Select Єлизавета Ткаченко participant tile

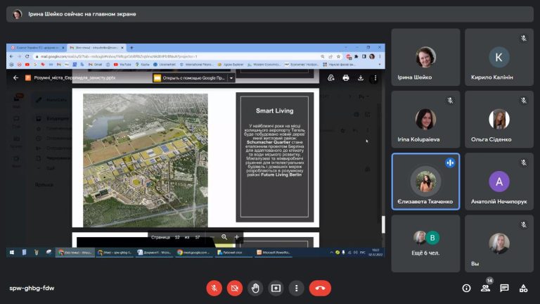425,182
